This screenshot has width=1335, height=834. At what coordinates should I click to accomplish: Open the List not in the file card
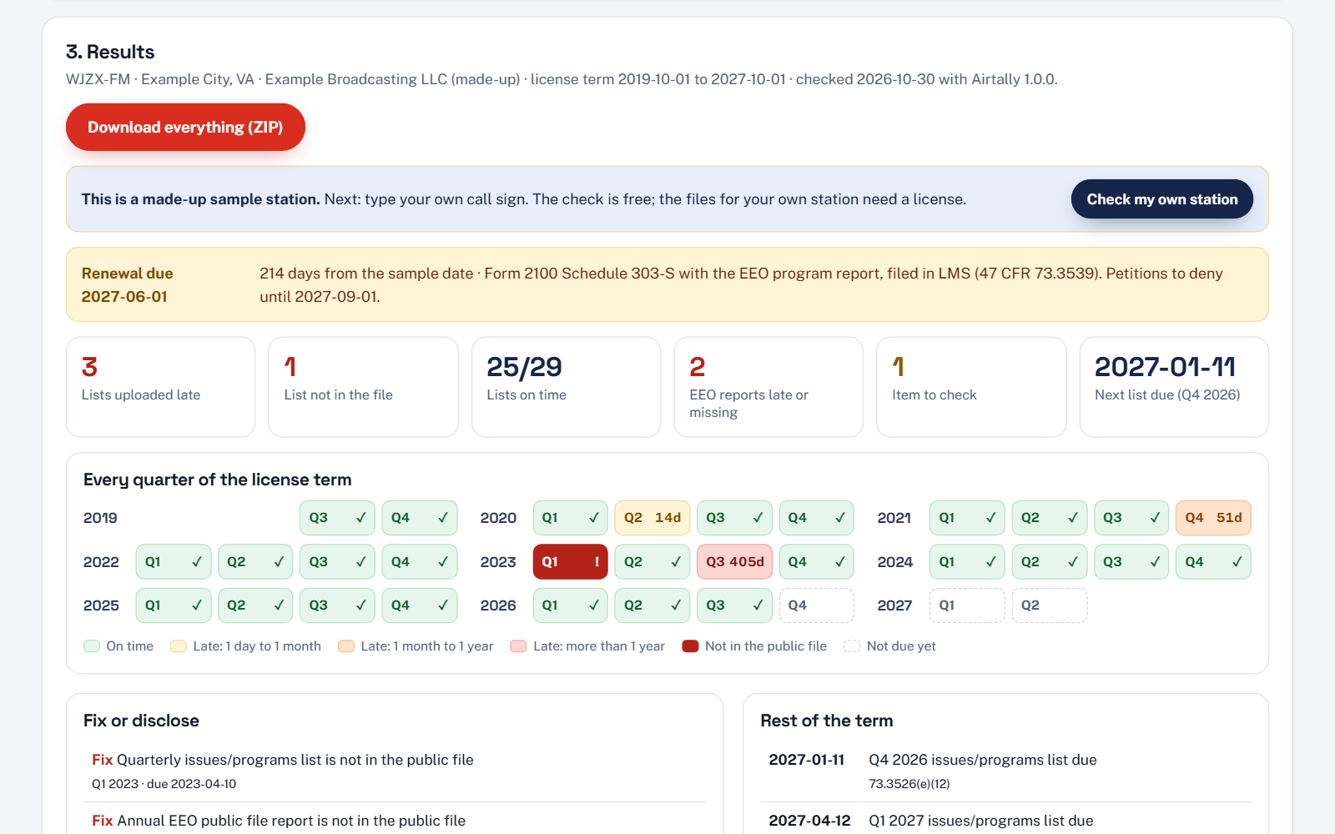click(x=363, y=387)
